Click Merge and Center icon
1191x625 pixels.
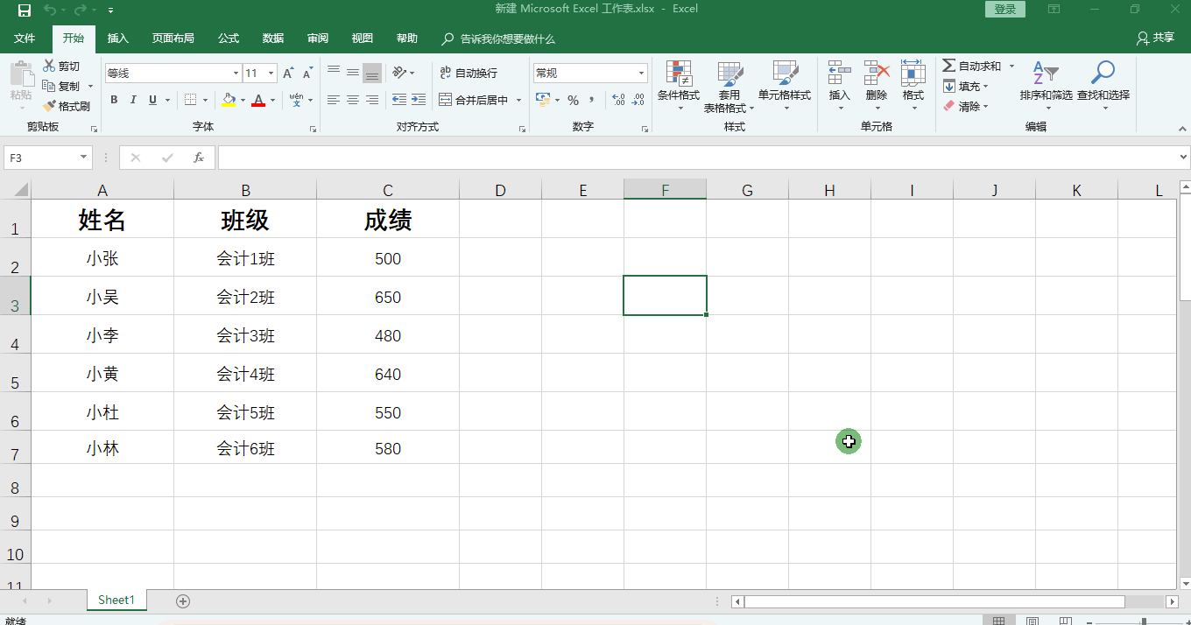pos(446,100)
